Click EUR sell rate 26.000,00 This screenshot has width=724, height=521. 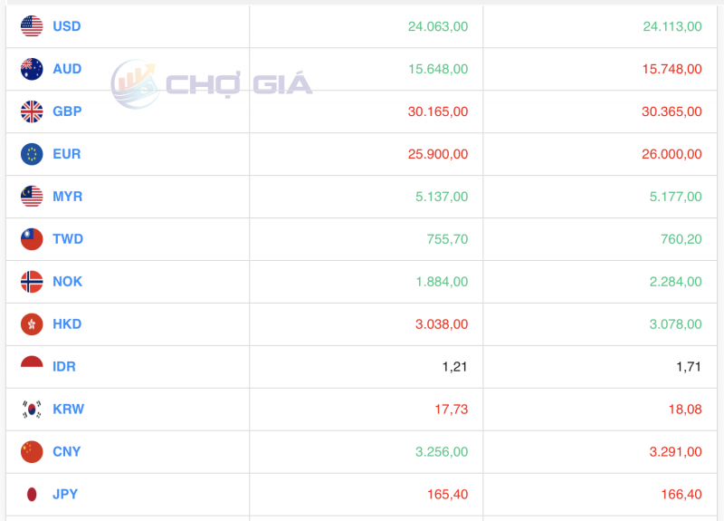click(671, 154)
